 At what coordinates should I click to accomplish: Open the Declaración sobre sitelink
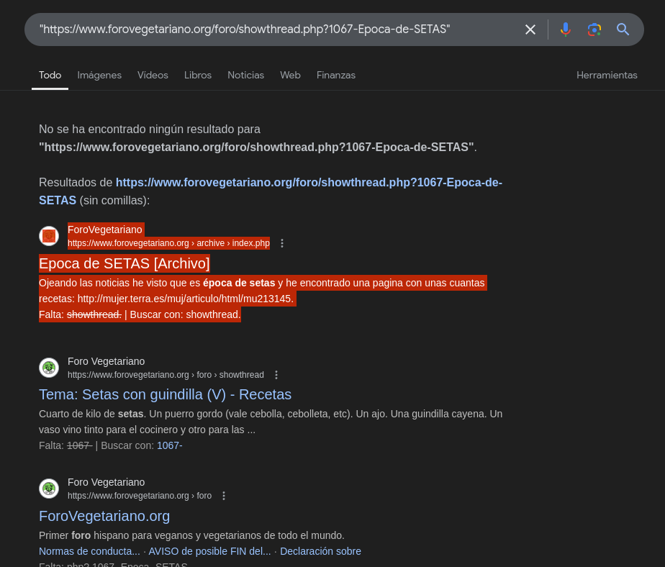321,551
